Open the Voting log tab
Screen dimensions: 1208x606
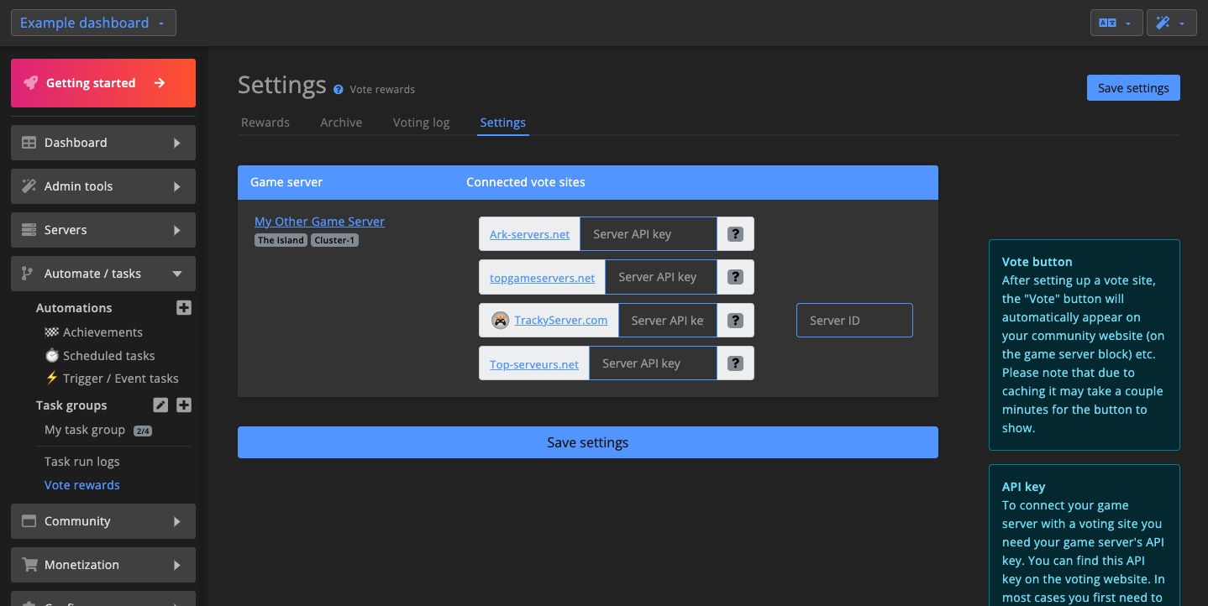420,123
